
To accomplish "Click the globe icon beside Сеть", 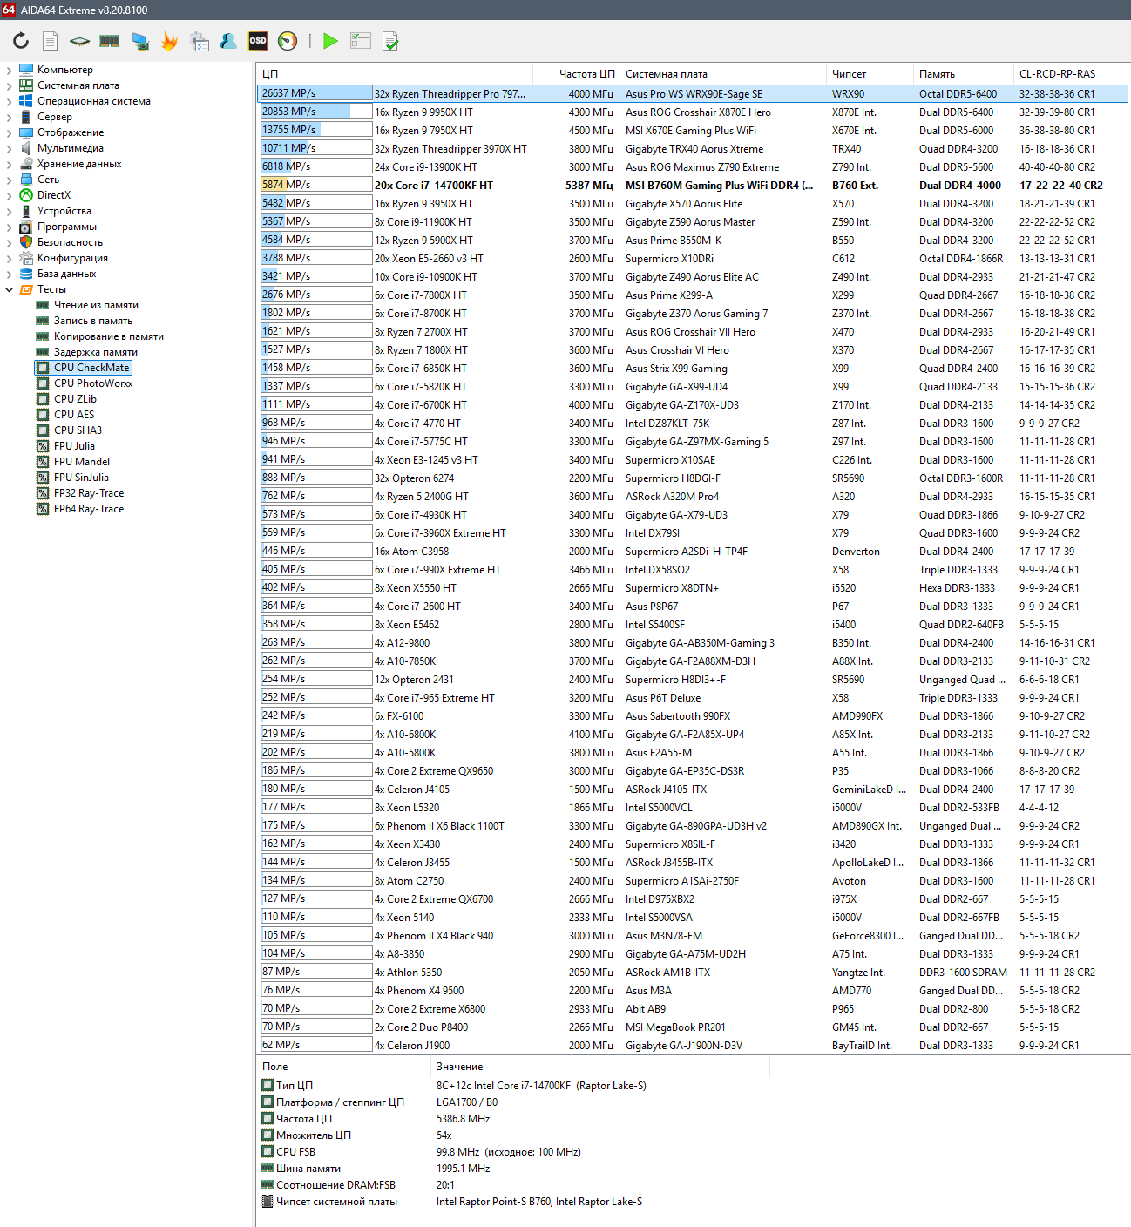I will (26, 180).
